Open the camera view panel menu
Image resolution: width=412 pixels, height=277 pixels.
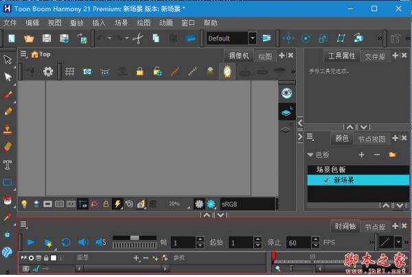pos(23,54)
